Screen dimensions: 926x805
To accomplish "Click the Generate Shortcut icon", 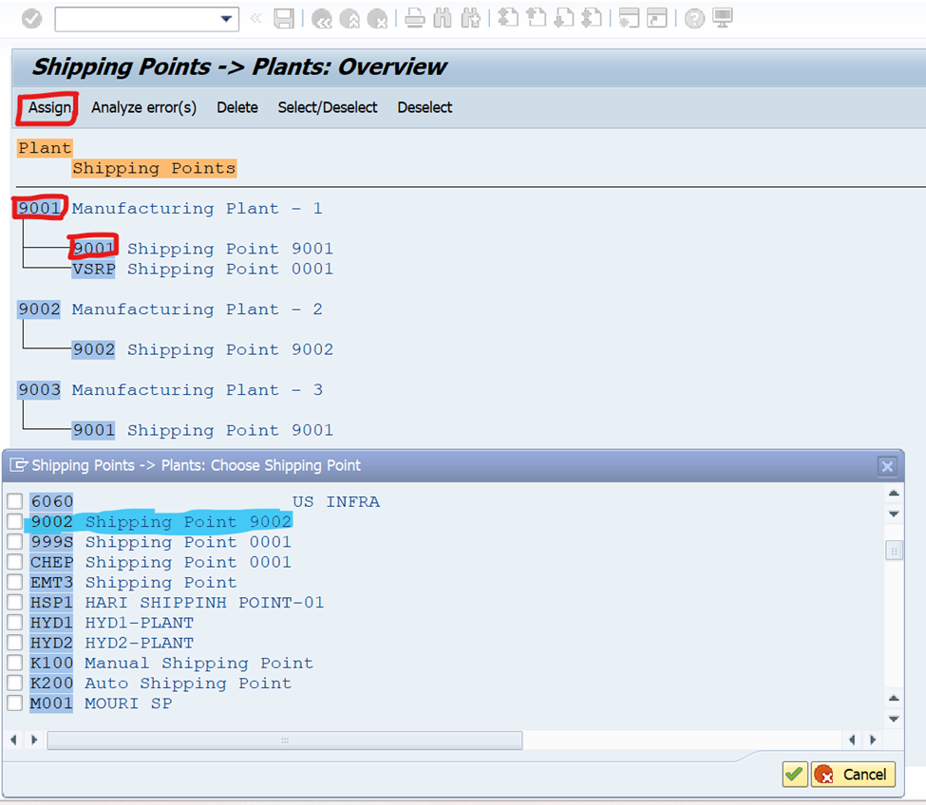I will [657, 19].
